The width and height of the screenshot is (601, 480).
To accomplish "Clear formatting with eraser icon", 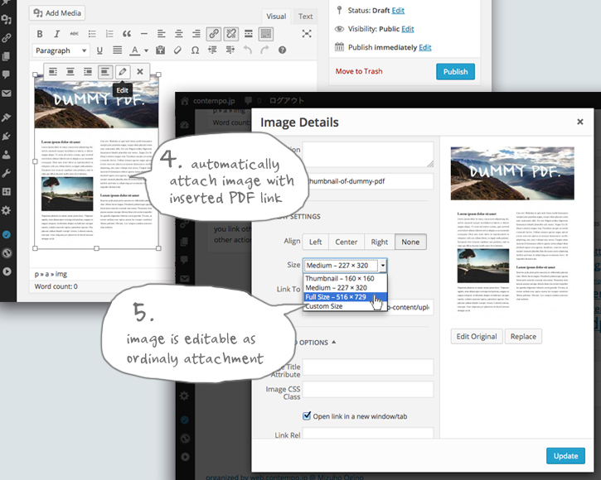I will (x=177, y=50).
